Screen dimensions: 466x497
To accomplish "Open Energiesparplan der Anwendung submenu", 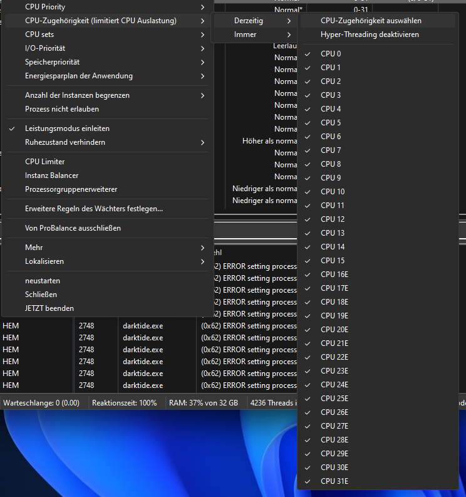I will [x=107, y=76].
